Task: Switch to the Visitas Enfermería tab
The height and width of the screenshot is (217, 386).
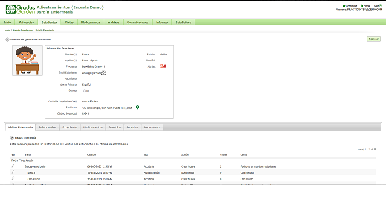Action: pos(21,127)
